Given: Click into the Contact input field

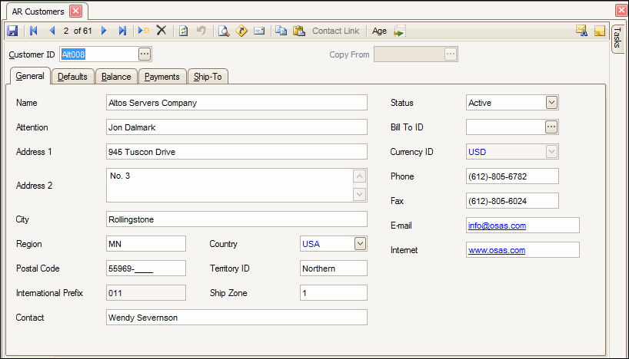Looking at the screenshot, I should [236, 318].
